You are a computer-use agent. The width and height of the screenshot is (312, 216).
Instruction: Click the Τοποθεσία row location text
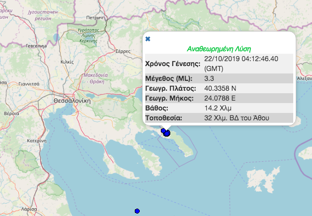coord(236,117)
